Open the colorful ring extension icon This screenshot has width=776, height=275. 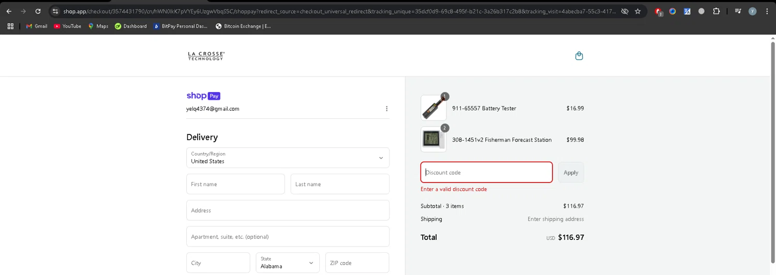tap(673, 11)
